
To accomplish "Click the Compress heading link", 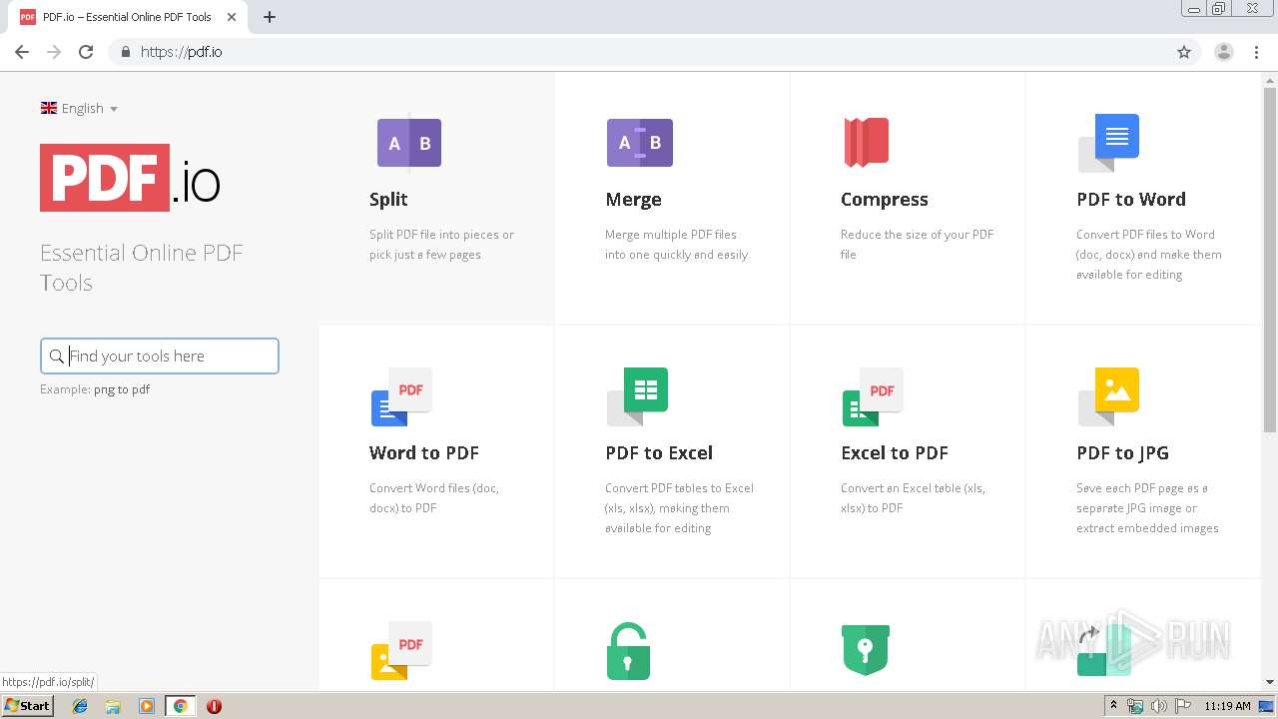I will [885, 200].
